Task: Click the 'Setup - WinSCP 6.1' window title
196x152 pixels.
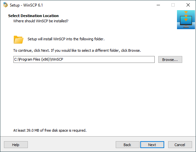Action: click(26, 5)
